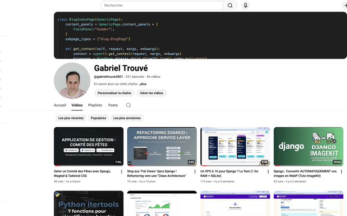The image size is (347, 216).
Task: Click the "257 abonnés" subscriber count
Action: tap(135, 77)
